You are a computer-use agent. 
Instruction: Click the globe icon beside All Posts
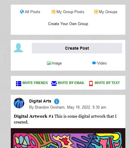tap(22, 12)
